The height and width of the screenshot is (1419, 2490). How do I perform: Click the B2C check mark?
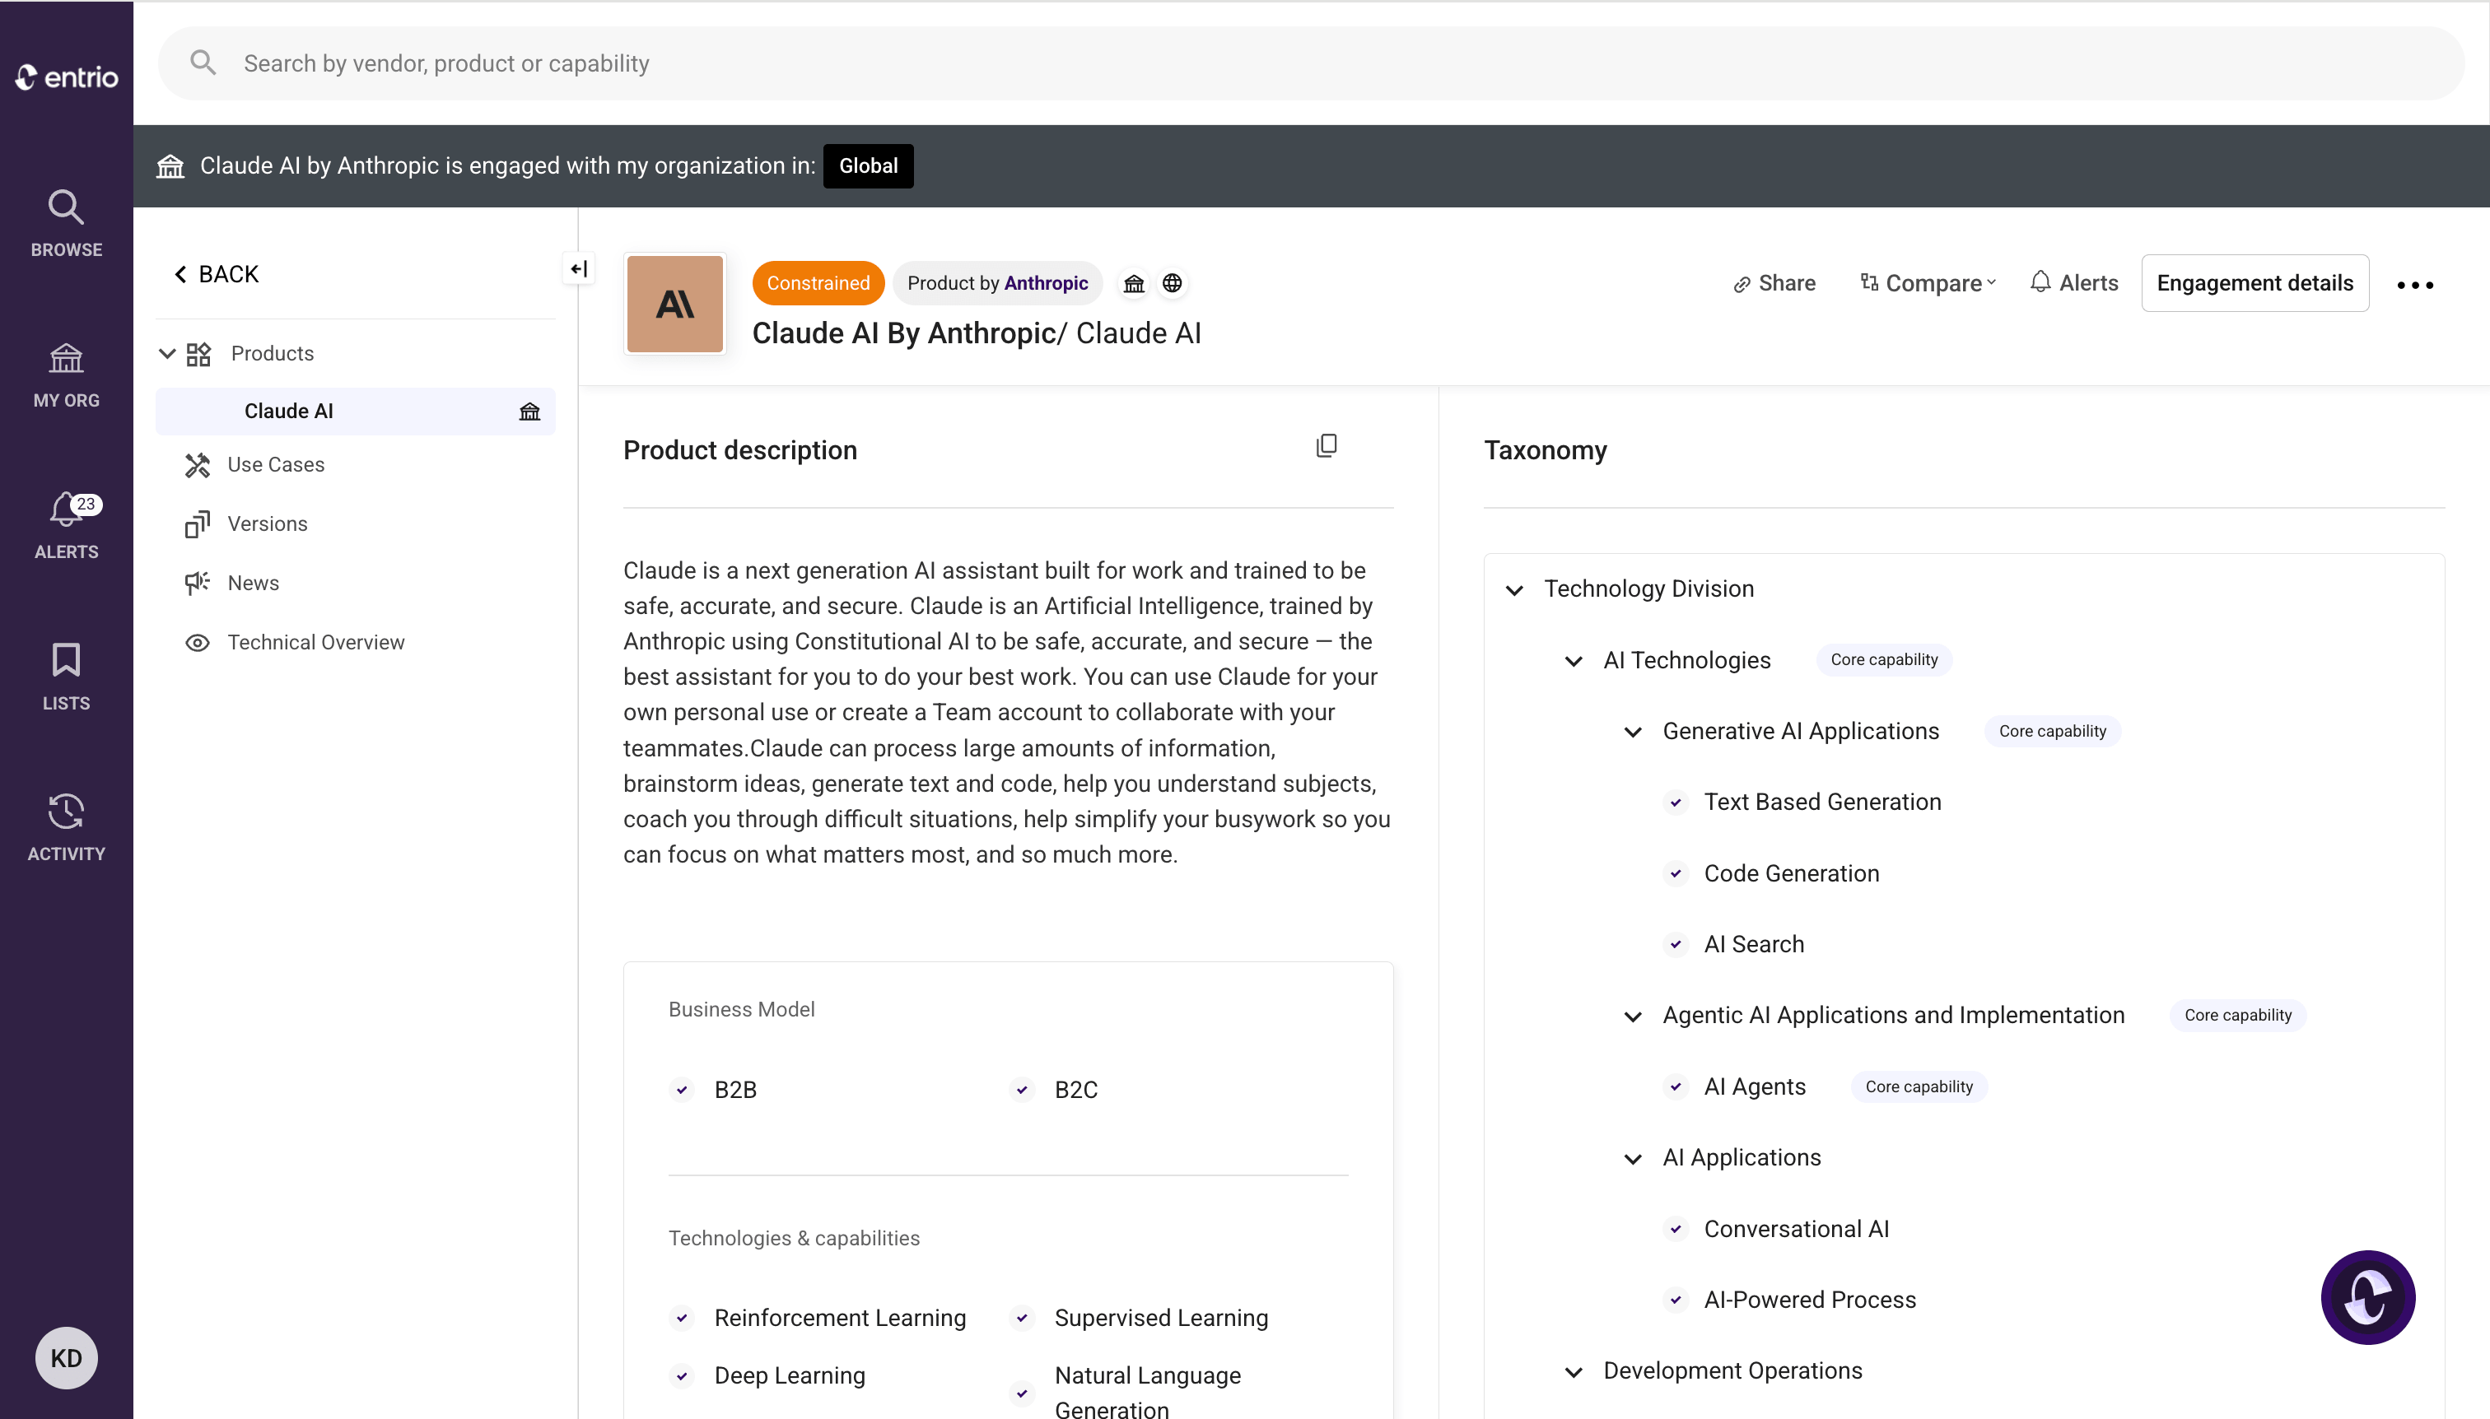point(1022,1091)
